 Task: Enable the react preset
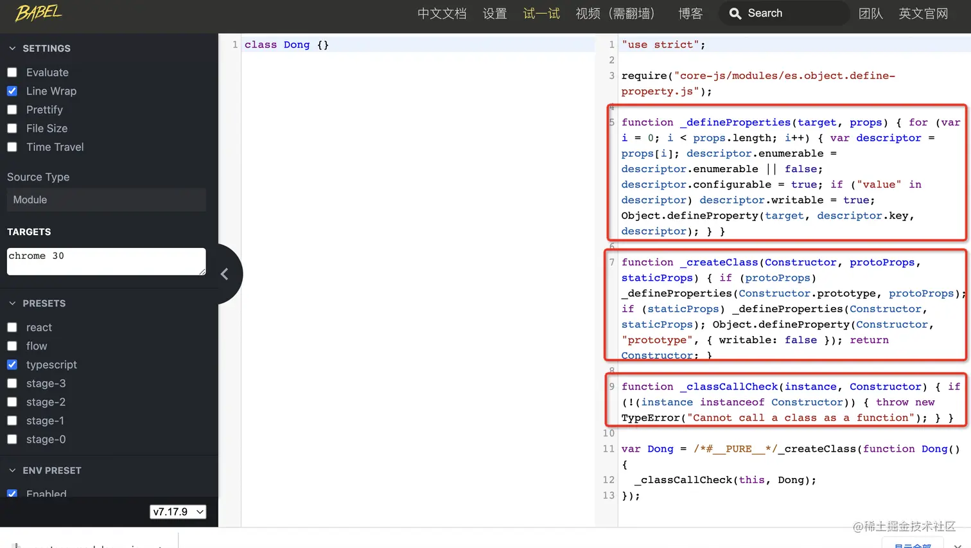(12, 328)
